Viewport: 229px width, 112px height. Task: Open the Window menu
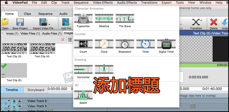pyautogui.click(x=205, y=3)
